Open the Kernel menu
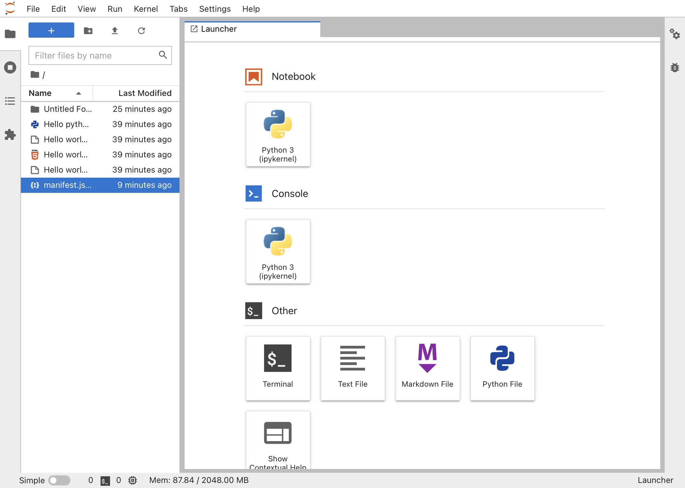Viewport: 685px width, 488px height. [146, 9]
